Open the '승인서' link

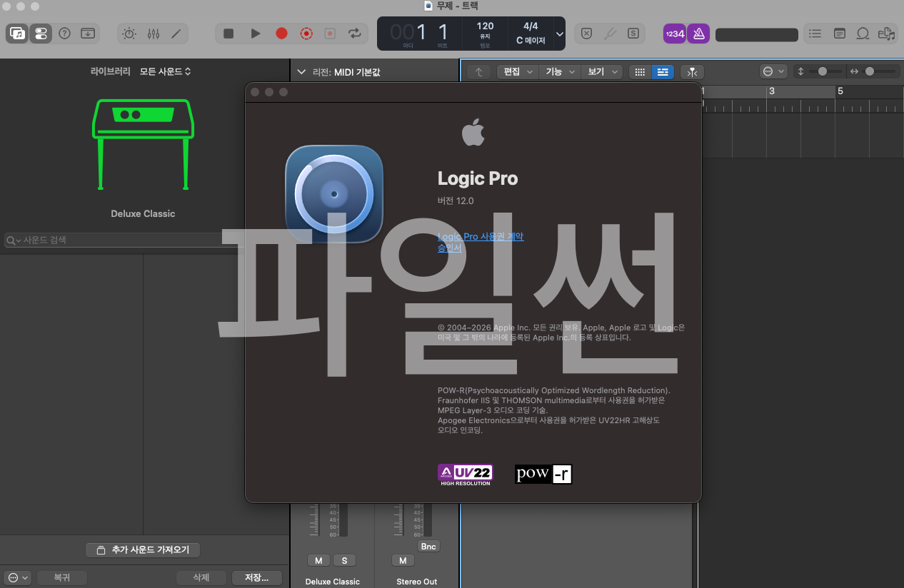click(x=450, y=248)
